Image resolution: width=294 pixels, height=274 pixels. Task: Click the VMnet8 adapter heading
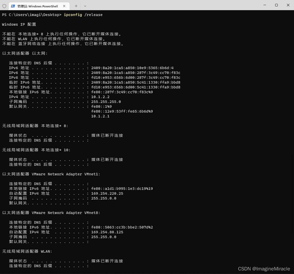point(51,213)
